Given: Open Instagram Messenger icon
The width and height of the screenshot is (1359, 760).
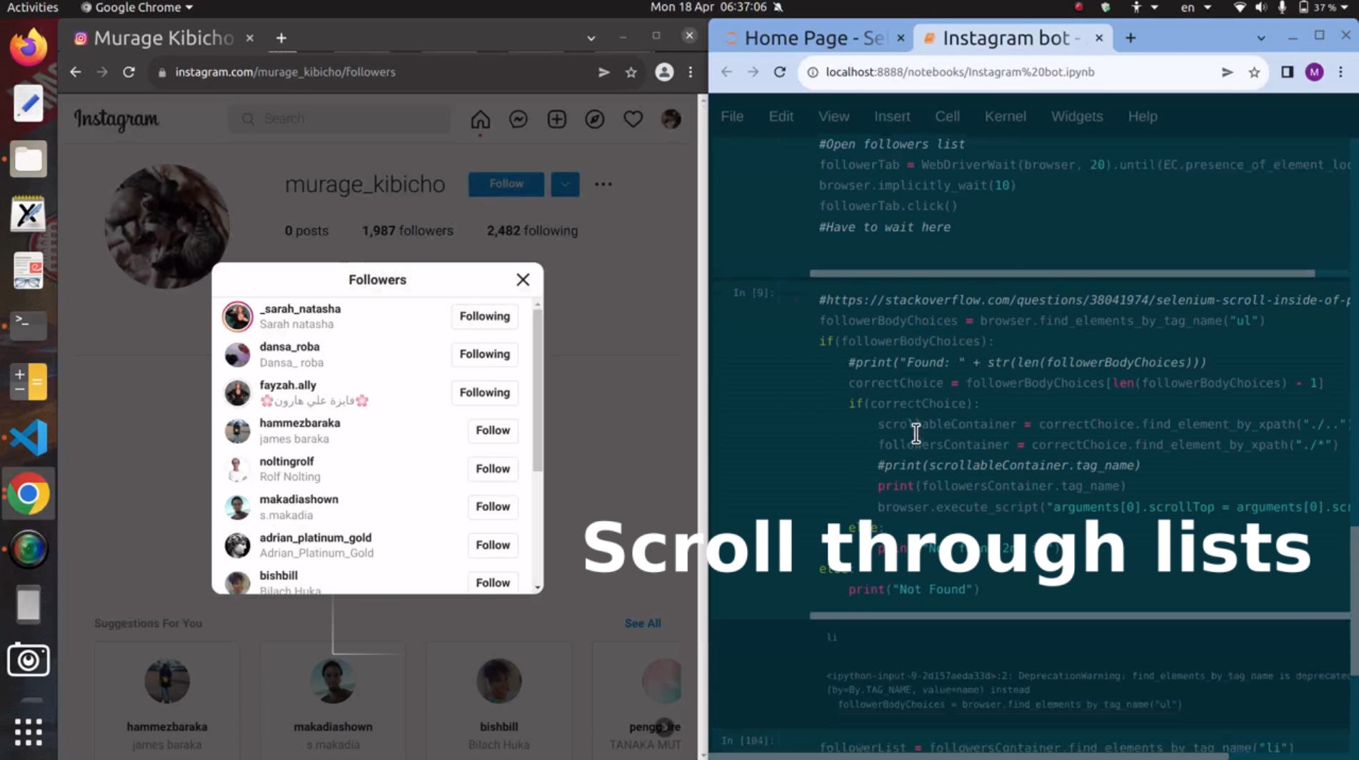Looking at the screenshot, I should click(518, 119).
